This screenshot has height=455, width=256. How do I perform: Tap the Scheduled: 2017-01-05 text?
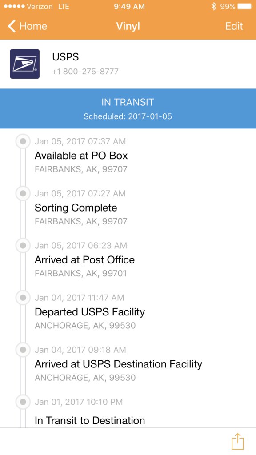128,117
